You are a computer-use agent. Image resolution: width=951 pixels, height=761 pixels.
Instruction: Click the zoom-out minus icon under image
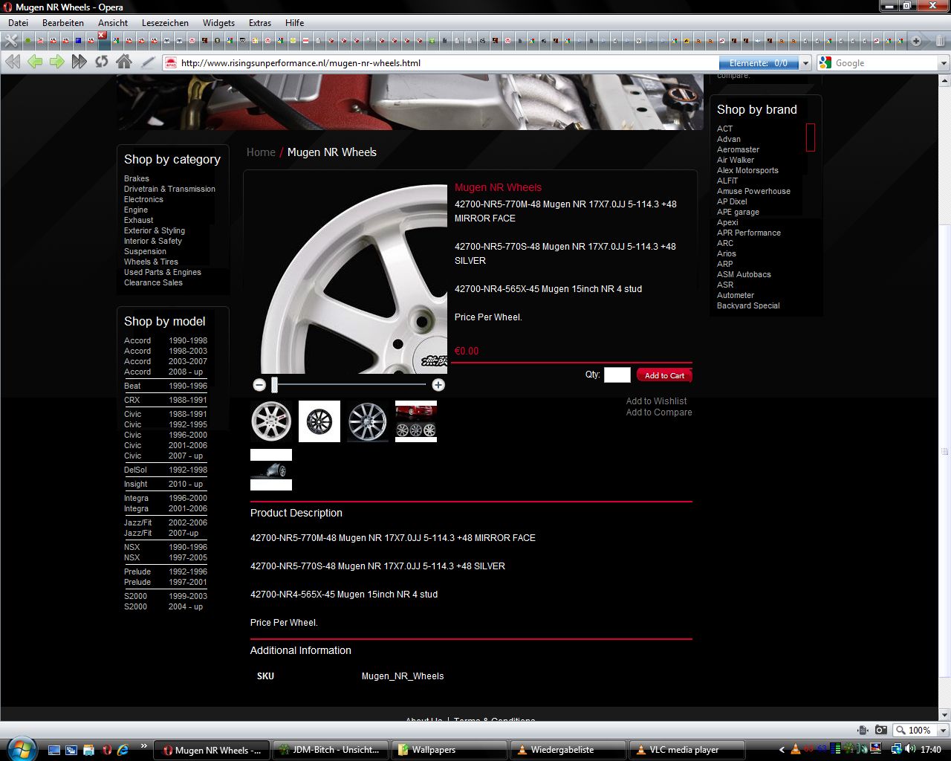(259, 385)
